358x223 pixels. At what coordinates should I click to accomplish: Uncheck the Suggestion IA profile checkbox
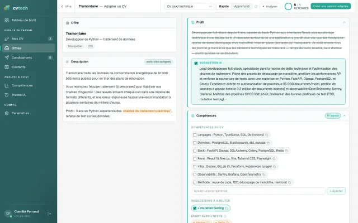[196, 63]
